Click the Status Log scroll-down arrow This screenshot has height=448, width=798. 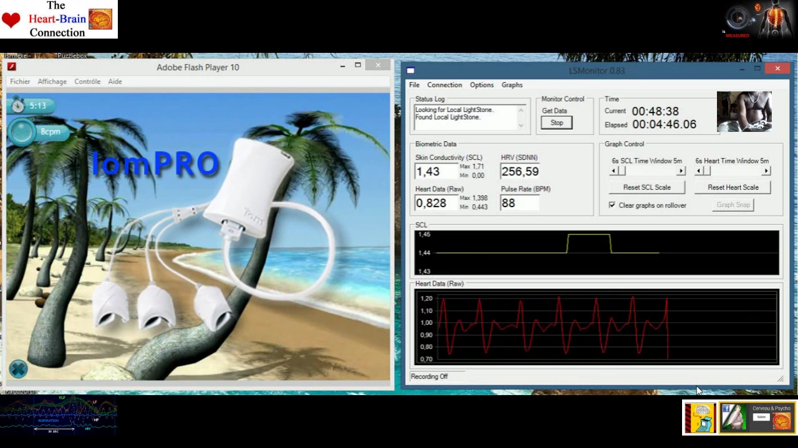coord(521,125)
